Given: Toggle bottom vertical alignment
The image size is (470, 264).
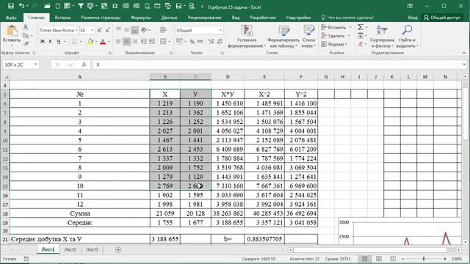Looking at the screenshot, I should pyautogui.click(x=134, y=30).
